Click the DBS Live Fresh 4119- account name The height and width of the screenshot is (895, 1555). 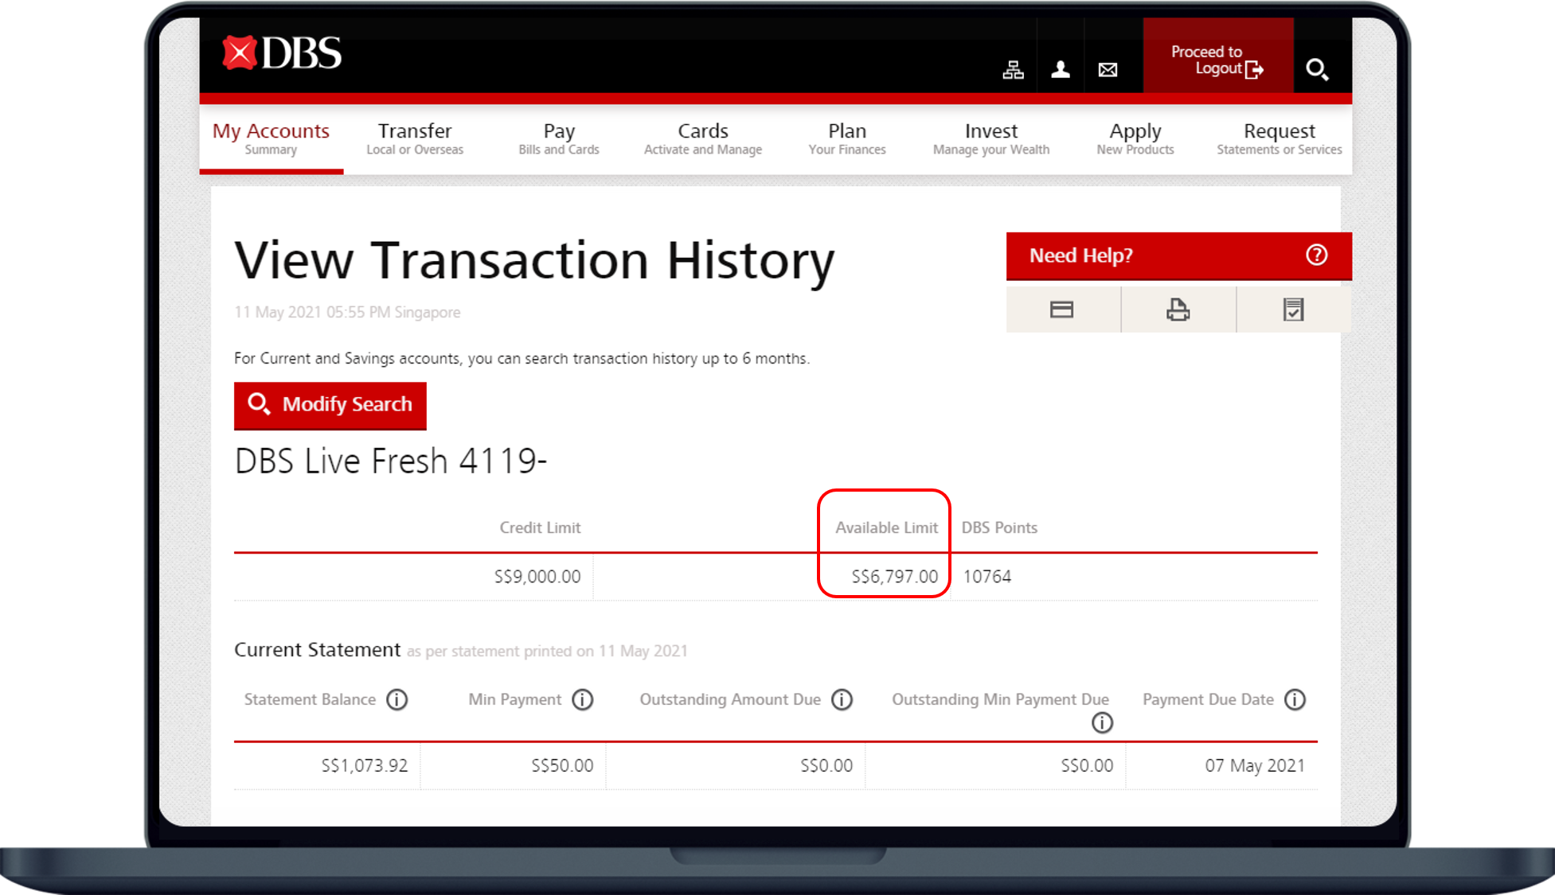(x=391, y=461)
